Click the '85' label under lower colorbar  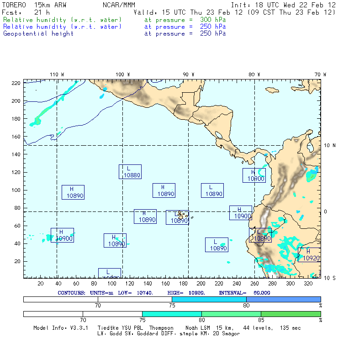[x=261, y=320]
